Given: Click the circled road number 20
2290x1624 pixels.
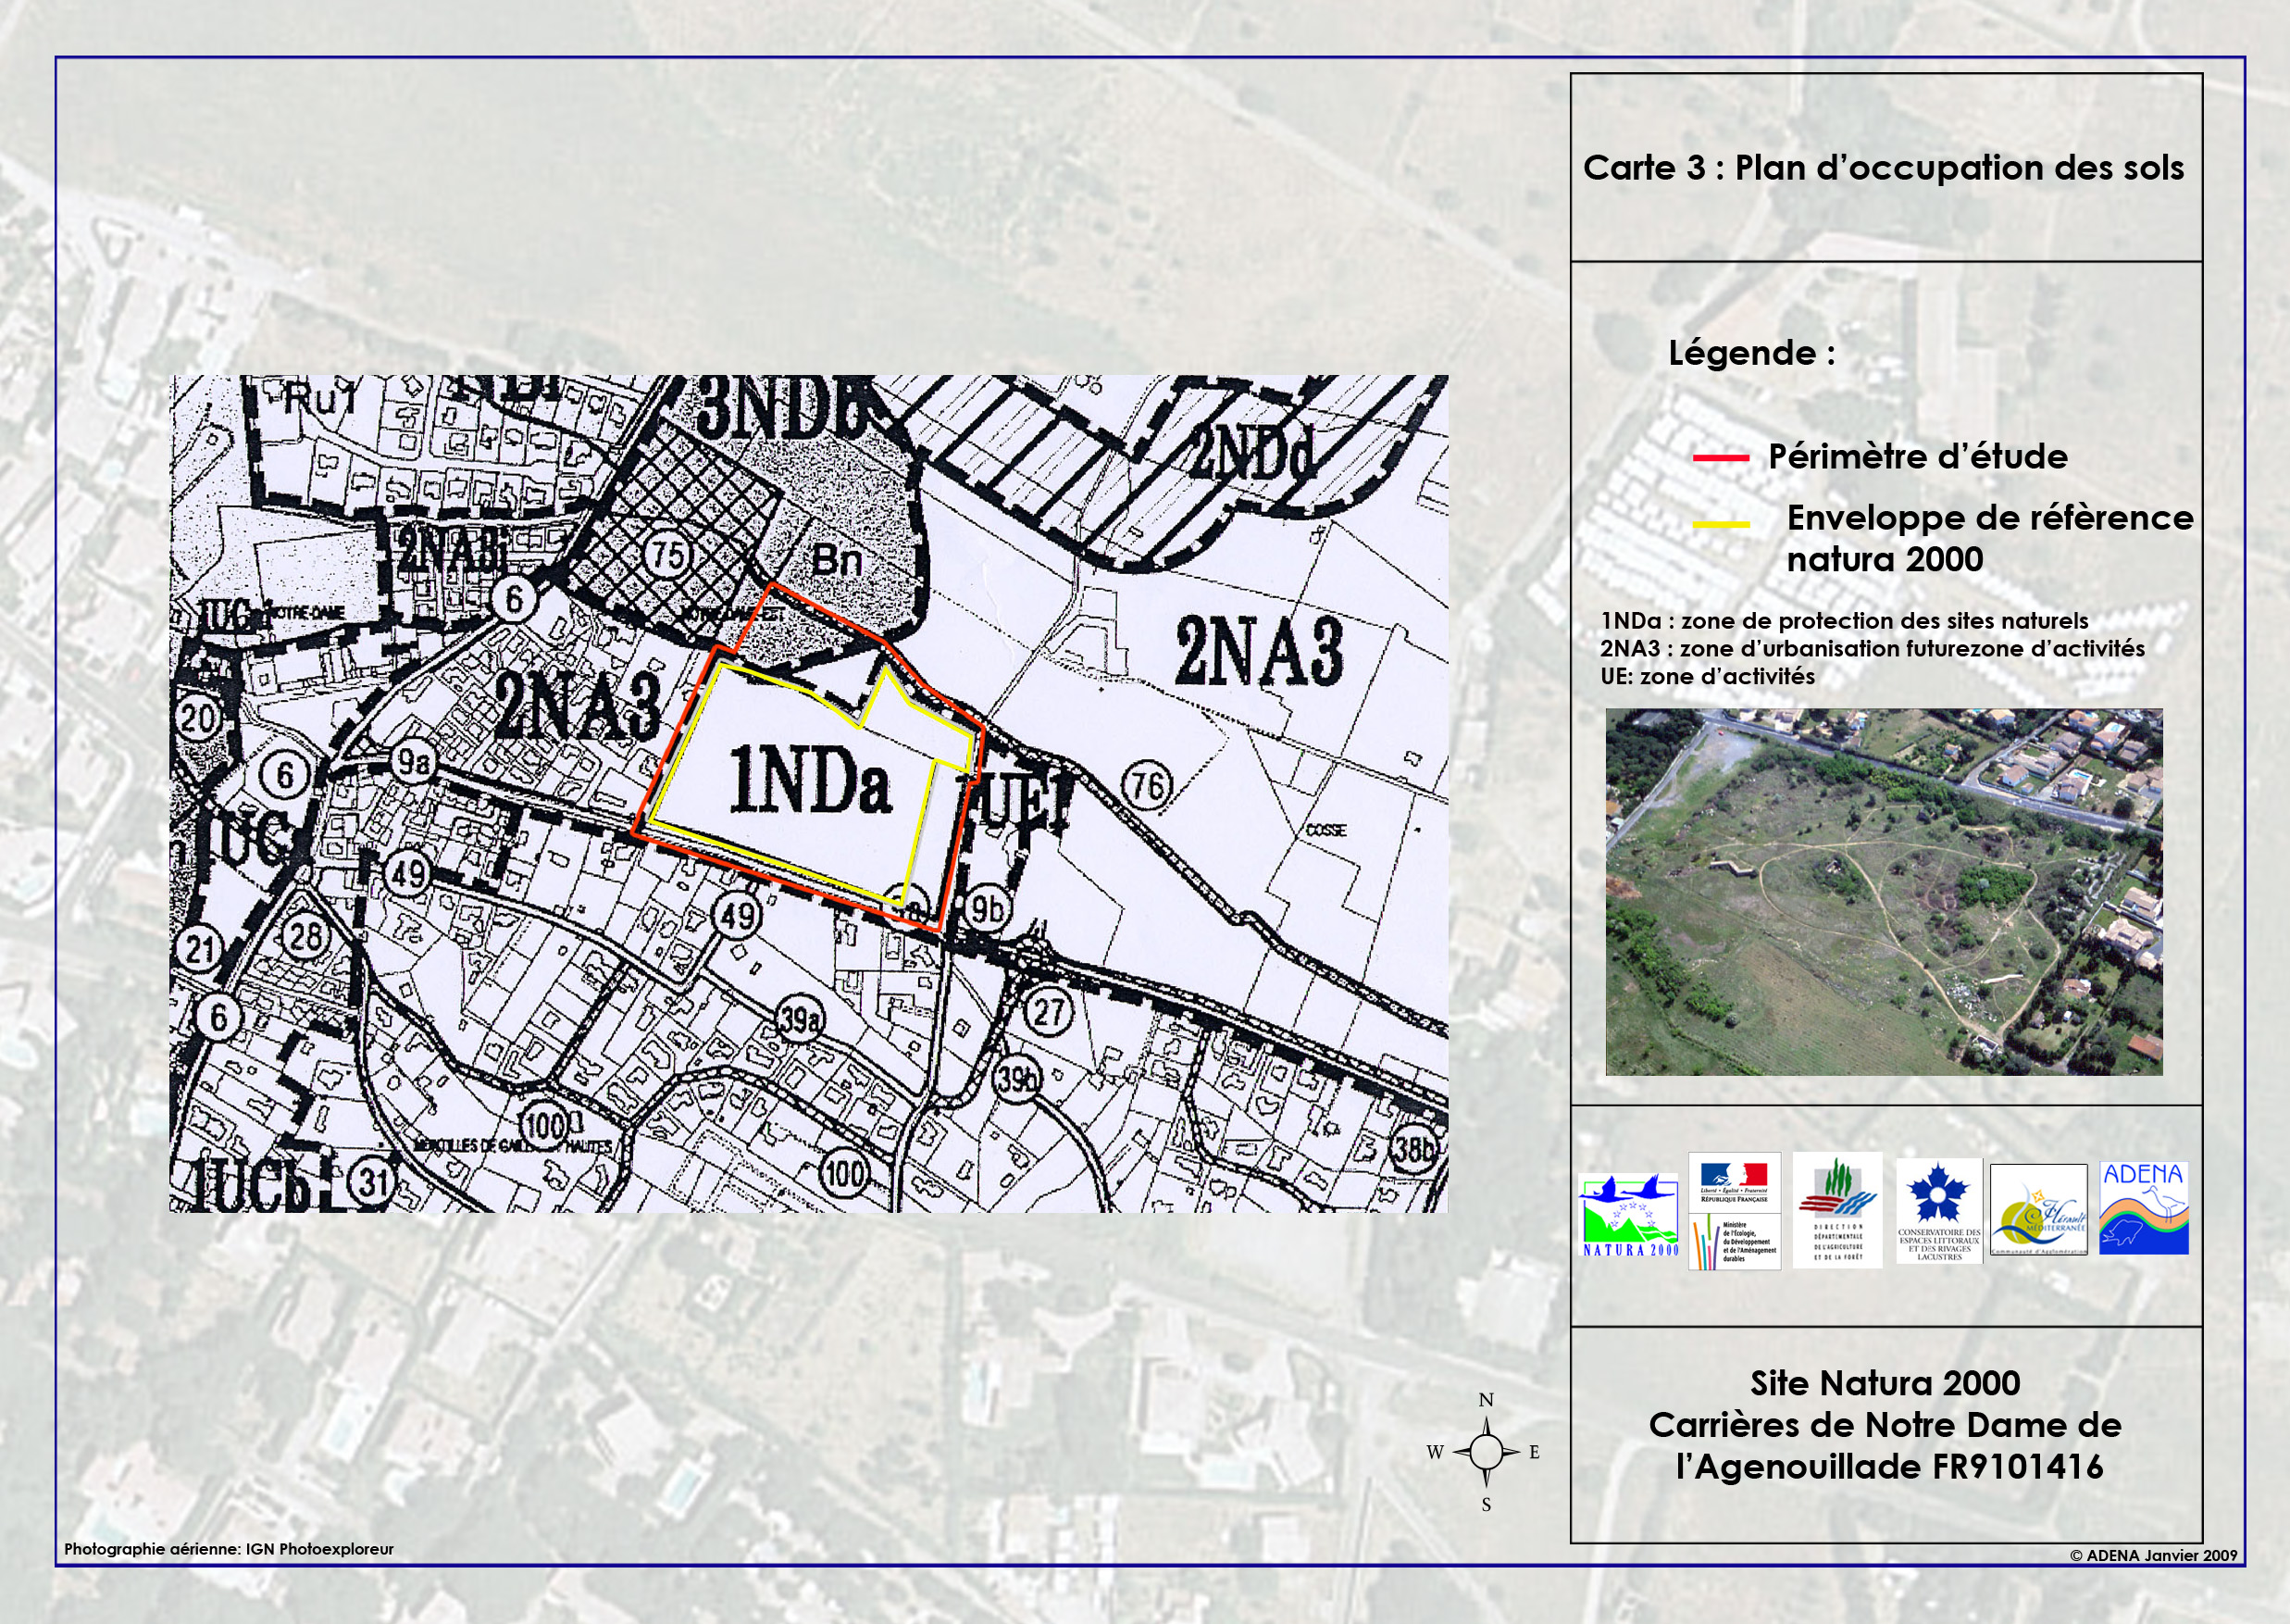Looking at the screenshot, I should tap(197, 717).
